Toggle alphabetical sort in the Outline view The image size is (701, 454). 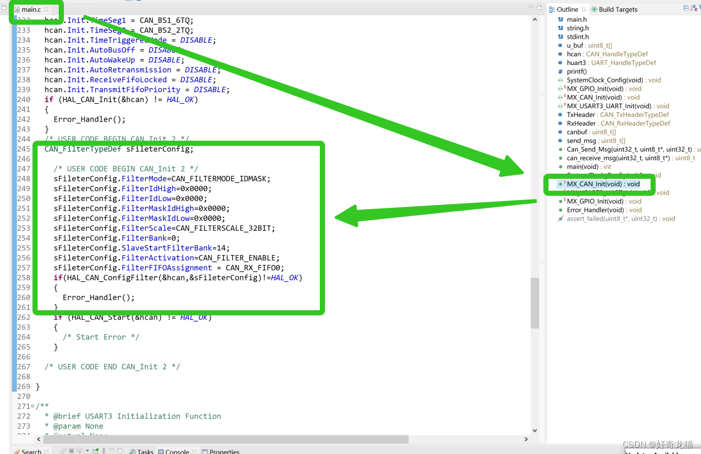point(694,8)
